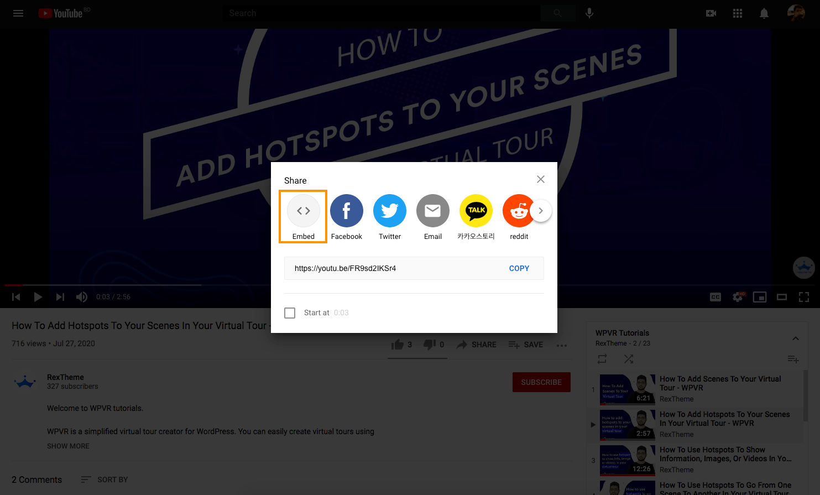Save the WPVR Tutorials playlist icon
This screenshot has height=495, width=820.
pos(793,359)
